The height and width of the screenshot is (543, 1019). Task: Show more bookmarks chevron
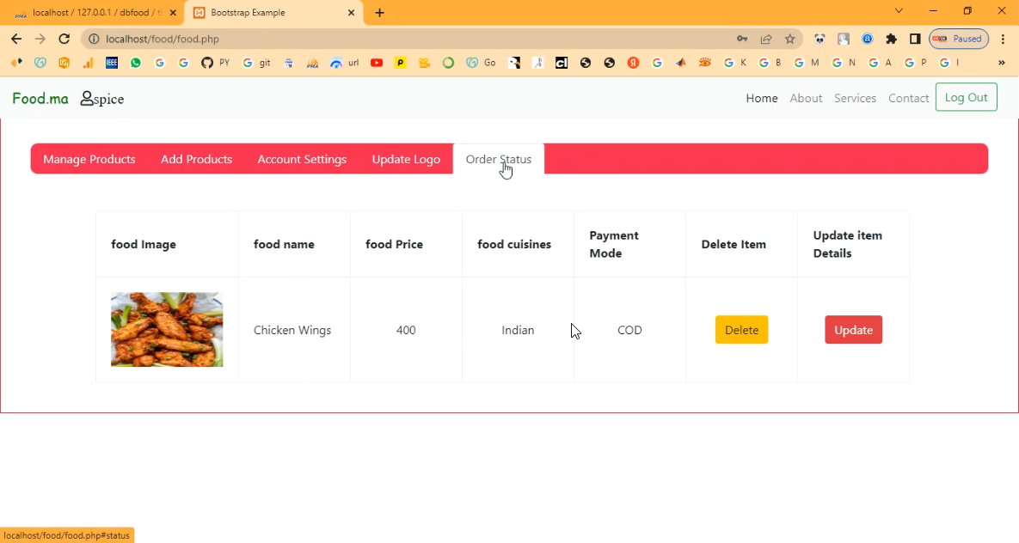click(x=1002, y=63)
